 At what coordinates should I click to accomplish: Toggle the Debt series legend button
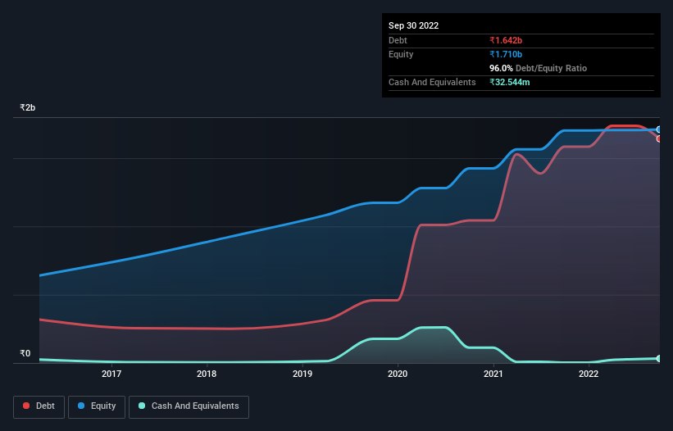click(x=39, y=406)
